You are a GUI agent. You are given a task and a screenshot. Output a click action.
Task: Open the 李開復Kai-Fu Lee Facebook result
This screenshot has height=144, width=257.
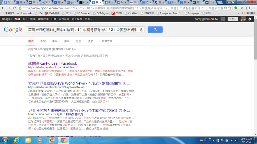(52, 63)
